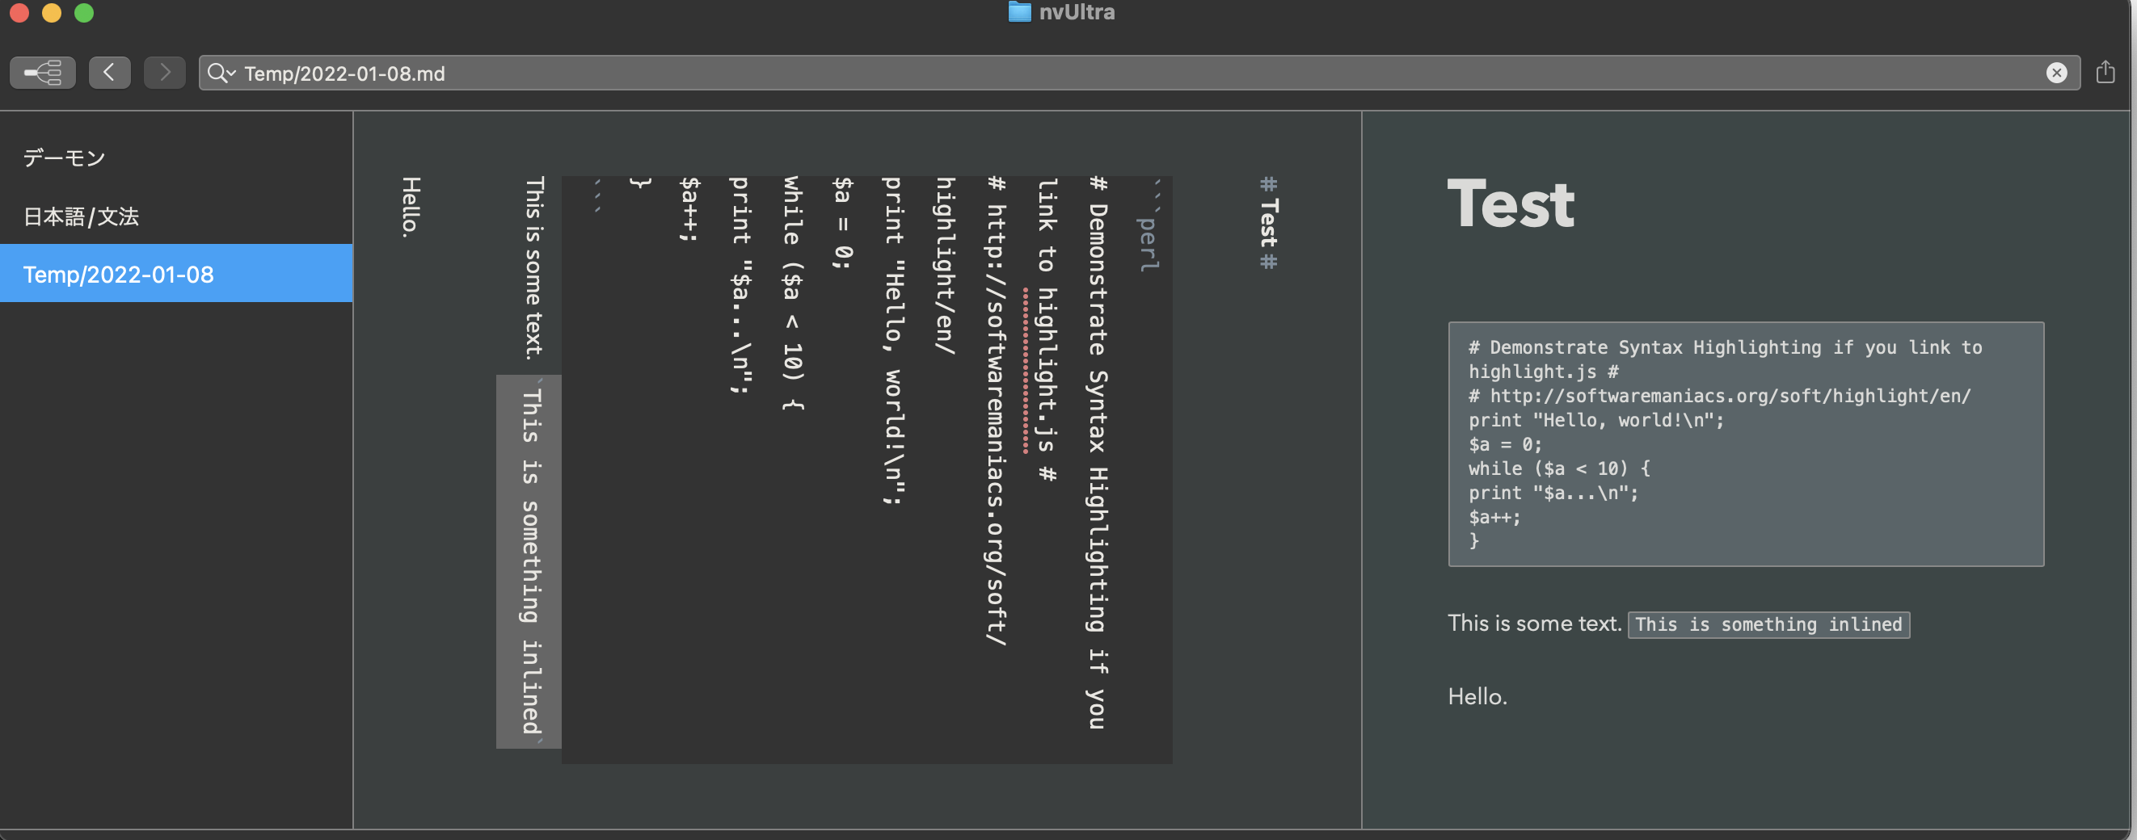Open the 日本語/文法 note
The image size is (2137, 840).
click(82, 216)
